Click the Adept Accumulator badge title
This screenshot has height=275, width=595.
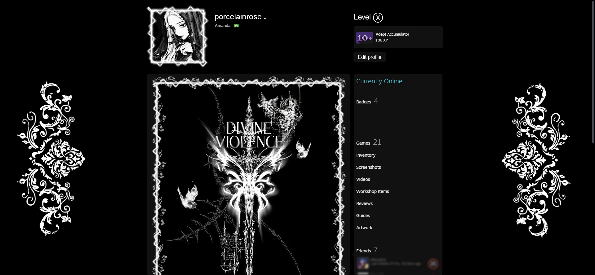pos(392,34)
